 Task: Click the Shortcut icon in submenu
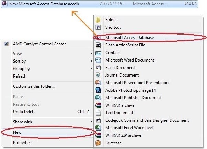pyautogui.click(x=98, y=27)
